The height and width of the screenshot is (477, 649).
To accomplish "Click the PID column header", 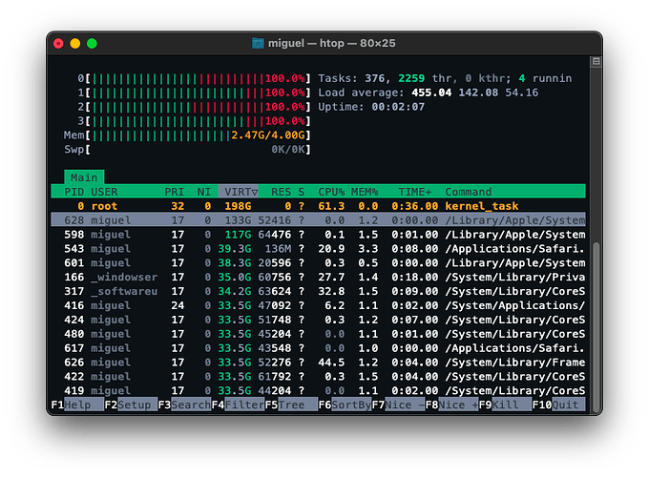I will [x=74, y=192].
